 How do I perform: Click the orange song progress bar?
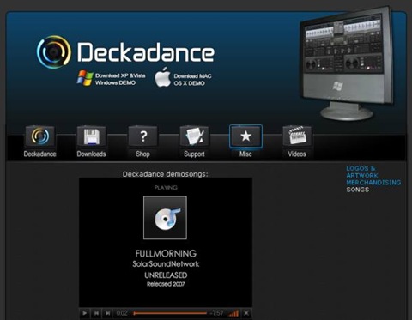(170, 313)
